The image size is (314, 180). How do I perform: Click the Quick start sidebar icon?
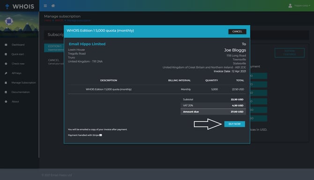[6, 54]
